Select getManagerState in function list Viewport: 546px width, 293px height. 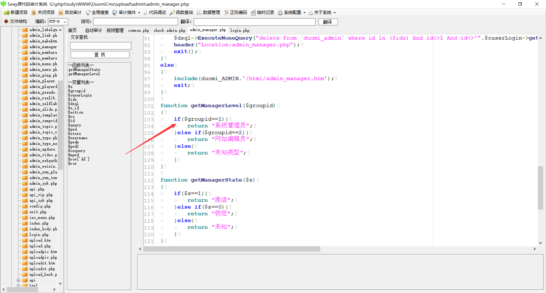point(84,70)
